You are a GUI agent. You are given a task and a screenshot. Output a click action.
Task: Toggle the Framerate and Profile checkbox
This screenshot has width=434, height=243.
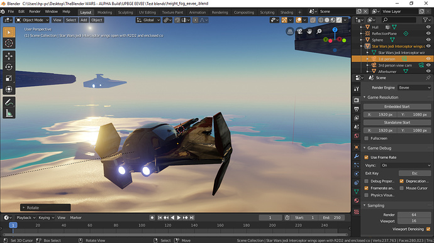pos(367,188)
